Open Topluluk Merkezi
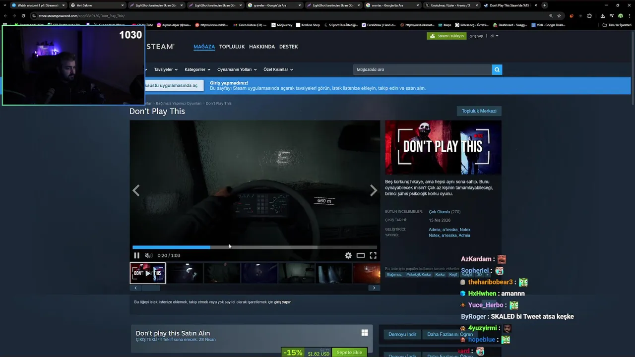635x357 pixels. [479, 111]
